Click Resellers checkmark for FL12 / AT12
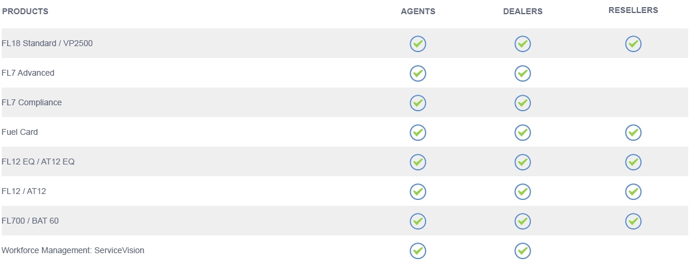 pyautogui.click(x=633, y=192)
